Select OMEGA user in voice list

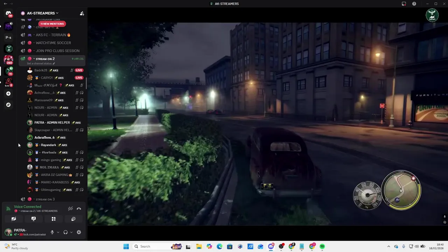[x=55, y=85]
